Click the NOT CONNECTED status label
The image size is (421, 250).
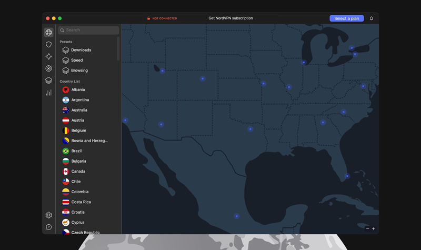pyautogui.click(x=165, y=18)
